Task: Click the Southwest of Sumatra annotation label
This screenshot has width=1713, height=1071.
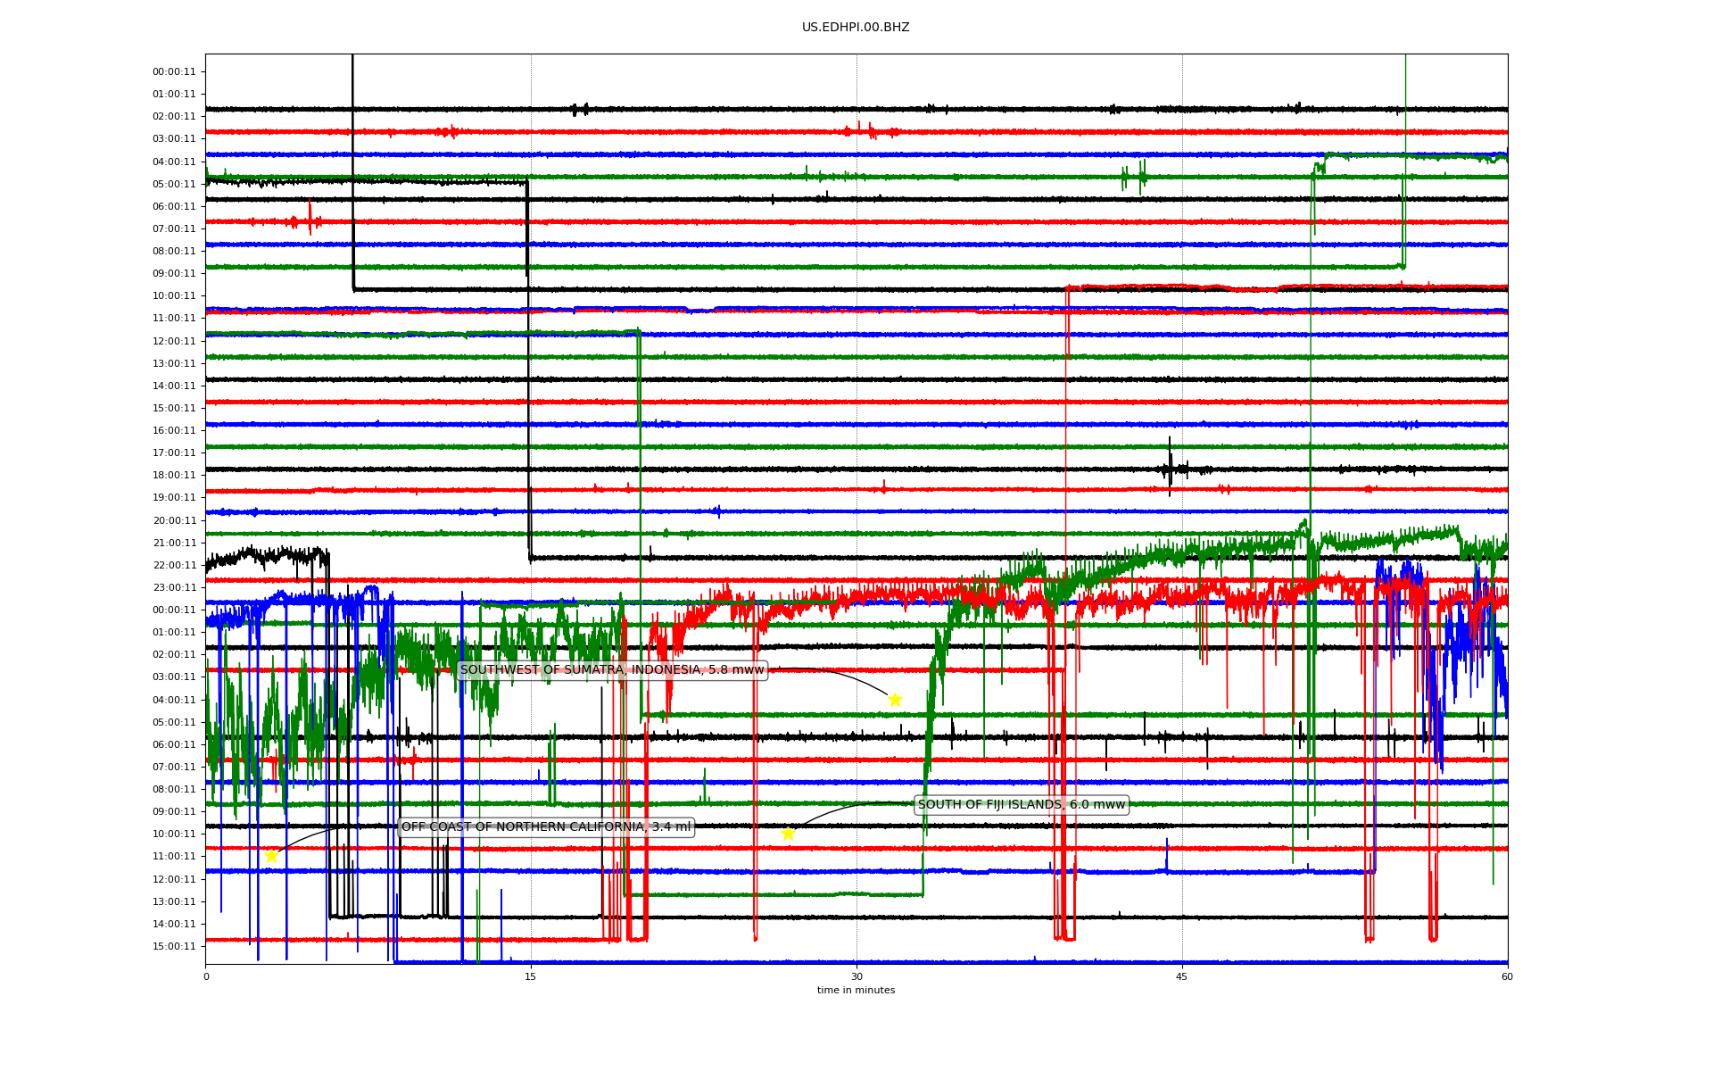Action: tap(612, 670)
